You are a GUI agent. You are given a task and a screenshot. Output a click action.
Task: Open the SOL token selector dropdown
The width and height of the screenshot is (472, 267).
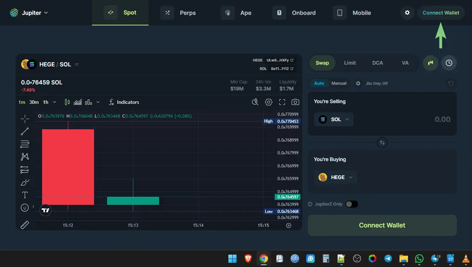(334, 119)
